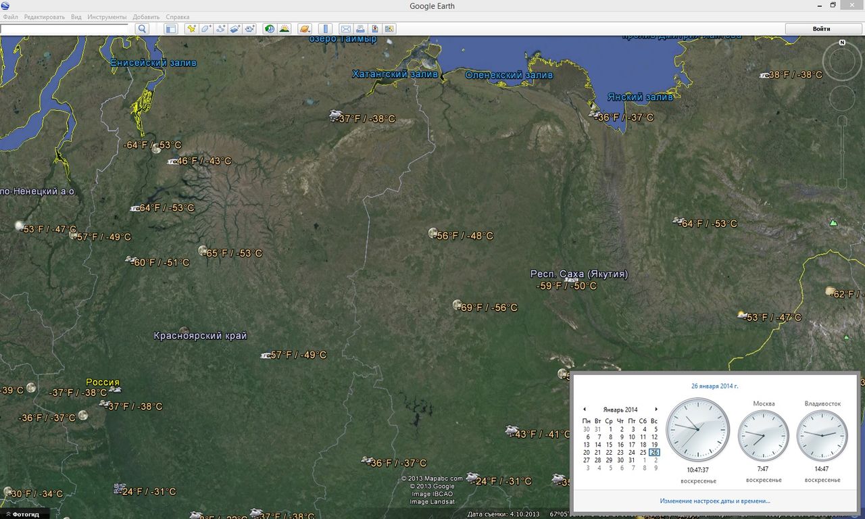Click the Оленекский залив label
This screenshot has height=519, width=865.
tap(509, 75)
